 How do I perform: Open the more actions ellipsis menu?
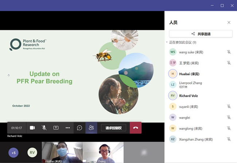pos(67,128)
